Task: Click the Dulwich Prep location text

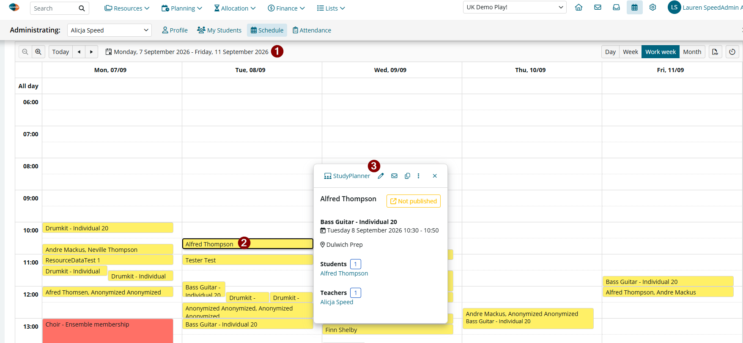Action: [344, 245]
